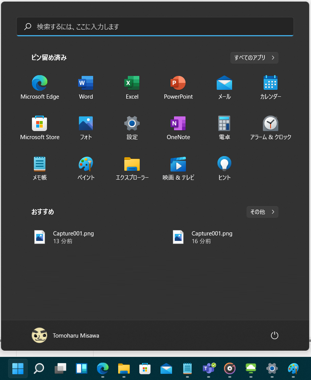Open Microsoft Store on taskbar

point(145,368)
